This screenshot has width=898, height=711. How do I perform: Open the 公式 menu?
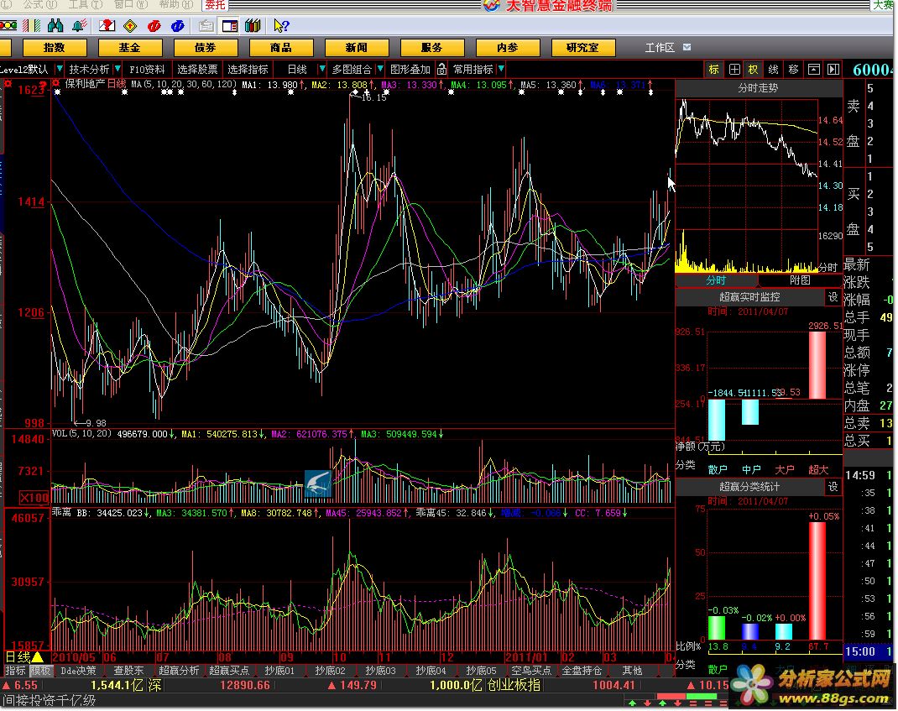pyautogui.click(x=40, y=4)
